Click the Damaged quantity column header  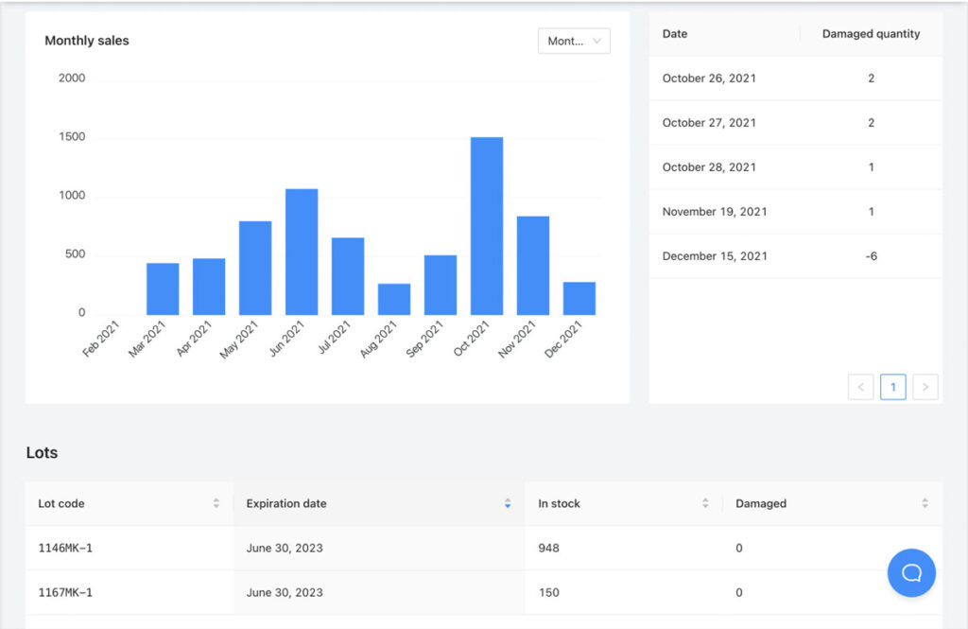pyautogui.click(x=871, y=34)
